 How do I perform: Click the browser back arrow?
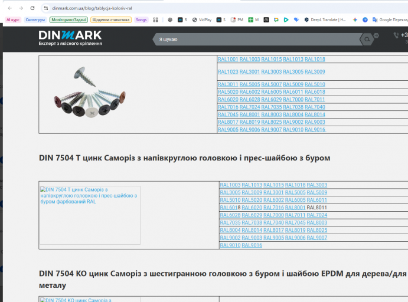pos(10,8)
